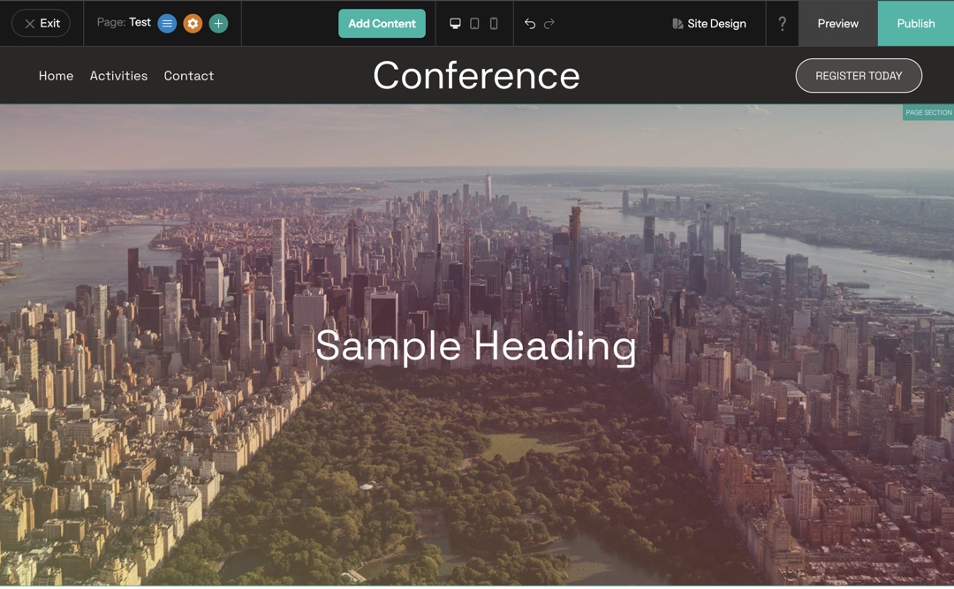Select the Activities navigation item
The image size is (954, 589).
click(x=118, y=76)
